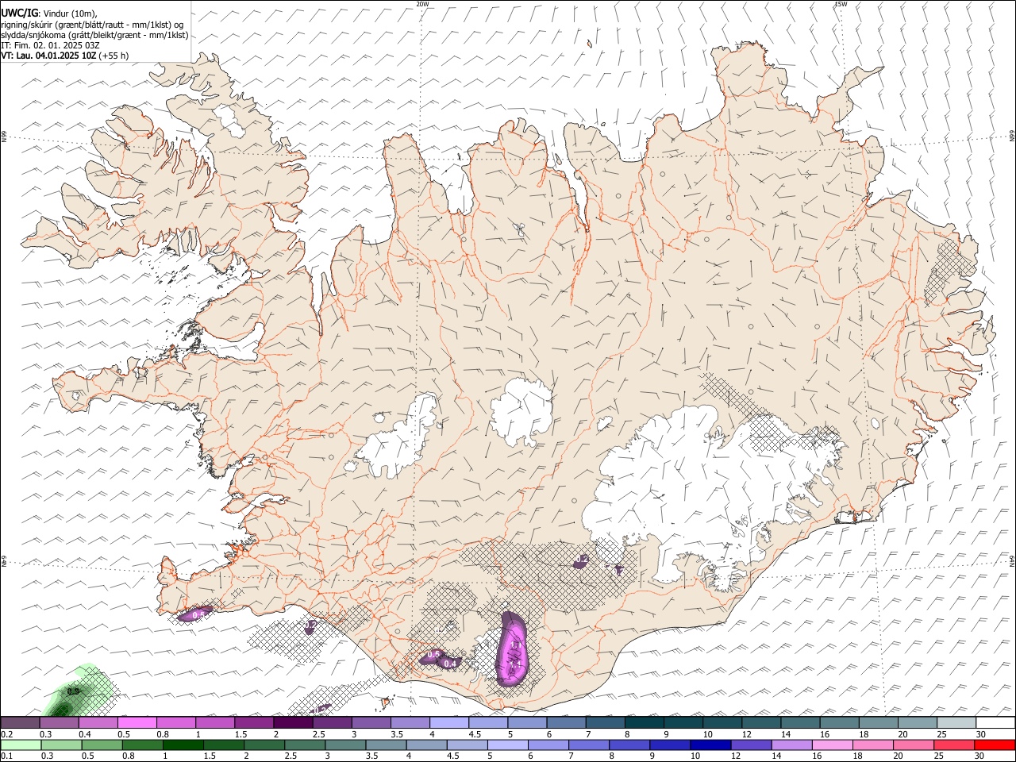The image size is (1016, 762).
Task: Click the 0.4 value label on the south coast
Action: 450,663
